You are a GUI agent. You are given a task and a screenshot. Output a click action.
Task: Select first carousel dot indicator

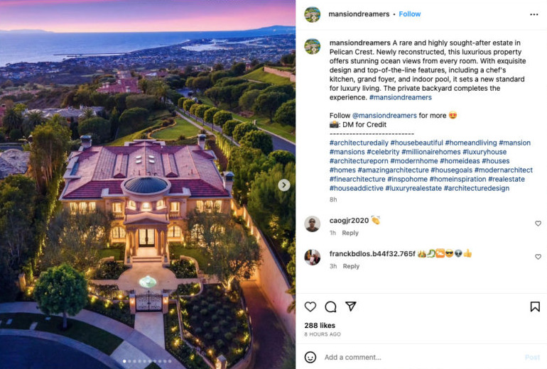pyautogui.click(x=124, y=361)
